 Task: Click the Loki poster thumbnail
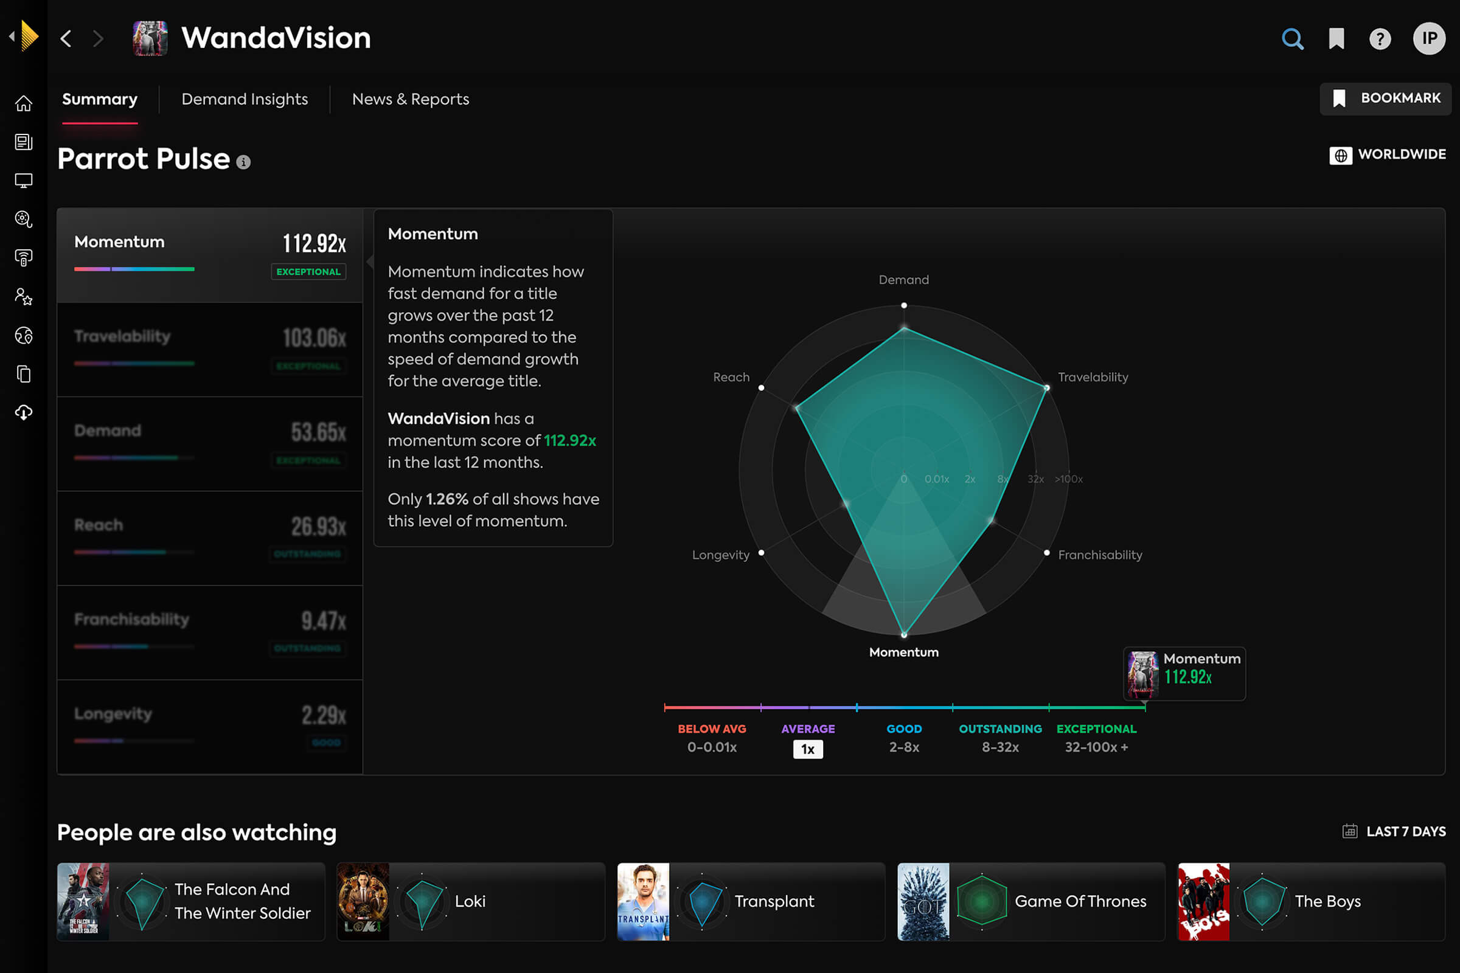tap(363, 902)
